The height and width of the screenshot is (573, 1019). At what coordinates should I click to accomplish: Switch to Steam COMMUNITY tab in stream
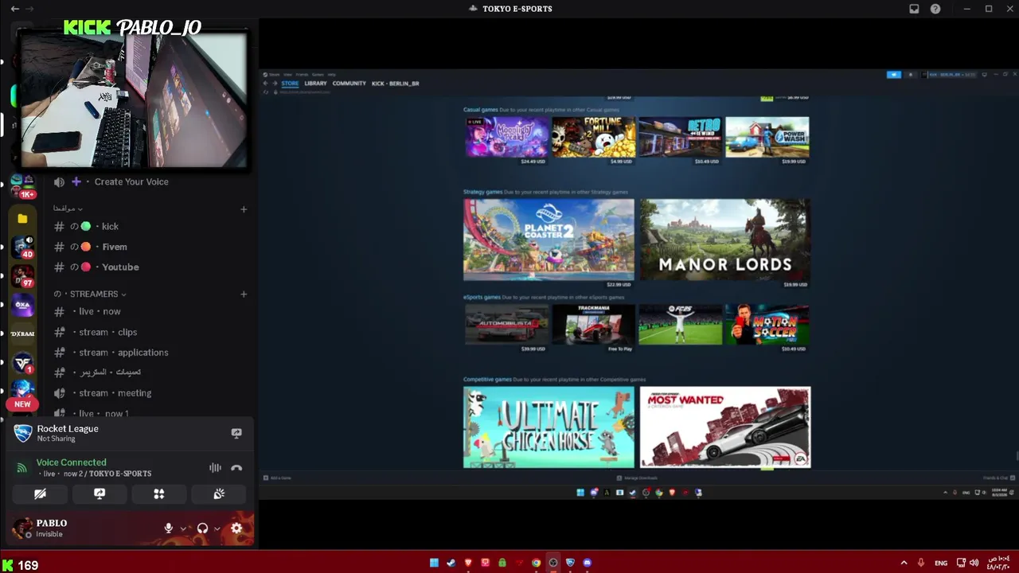(349, 83)
